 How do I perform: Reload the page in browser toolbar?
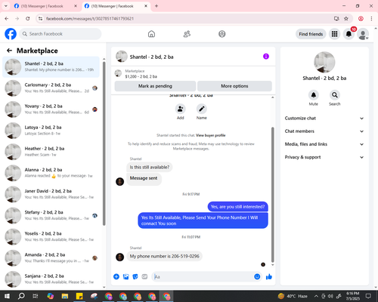(28, 18)
